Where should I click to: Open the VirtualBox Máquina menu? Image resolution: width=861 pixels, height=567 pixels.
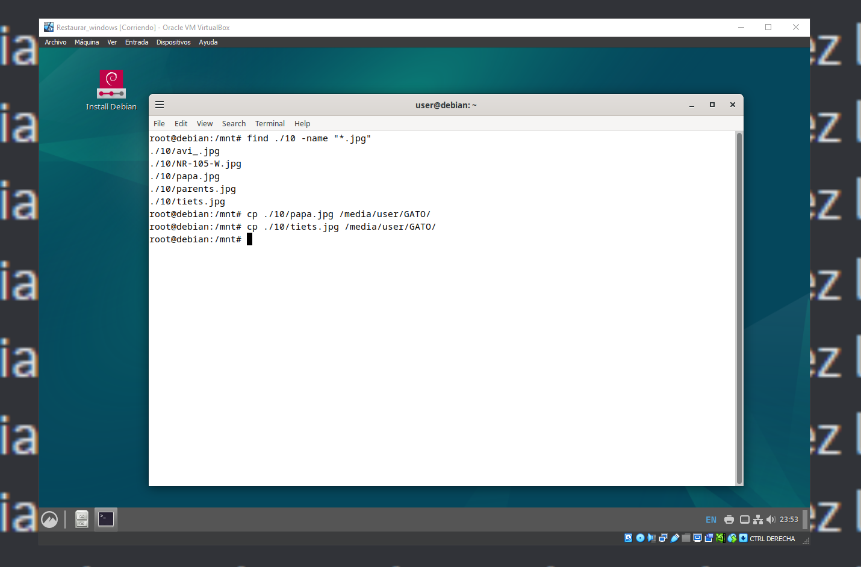point(87,42)
